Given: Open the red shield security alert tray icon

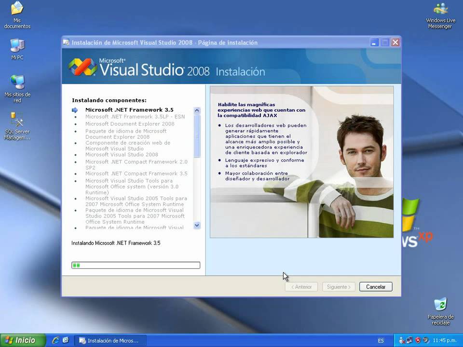Looking at the screenshot, I should (418, 341).
